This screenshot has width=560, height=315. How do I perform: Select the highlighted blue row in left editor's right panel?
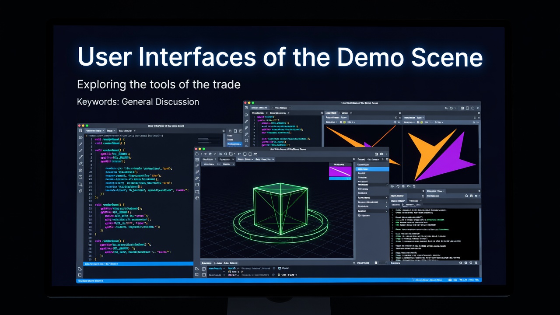(x=234, y=144)
